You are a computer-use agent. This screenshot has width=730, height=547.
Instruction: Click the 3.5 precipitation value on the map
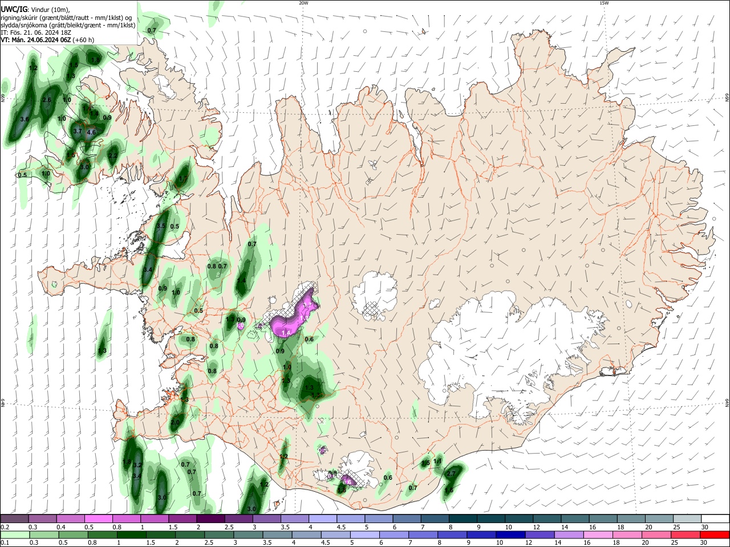pyautogui.click(x=161, y=226)
